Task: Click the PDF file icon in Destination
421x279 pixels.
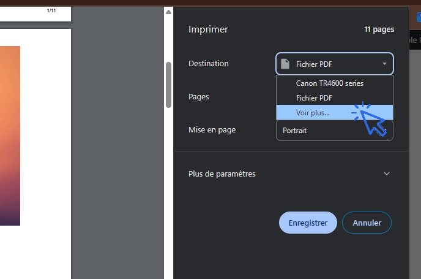Action: (x=285, y=64)
